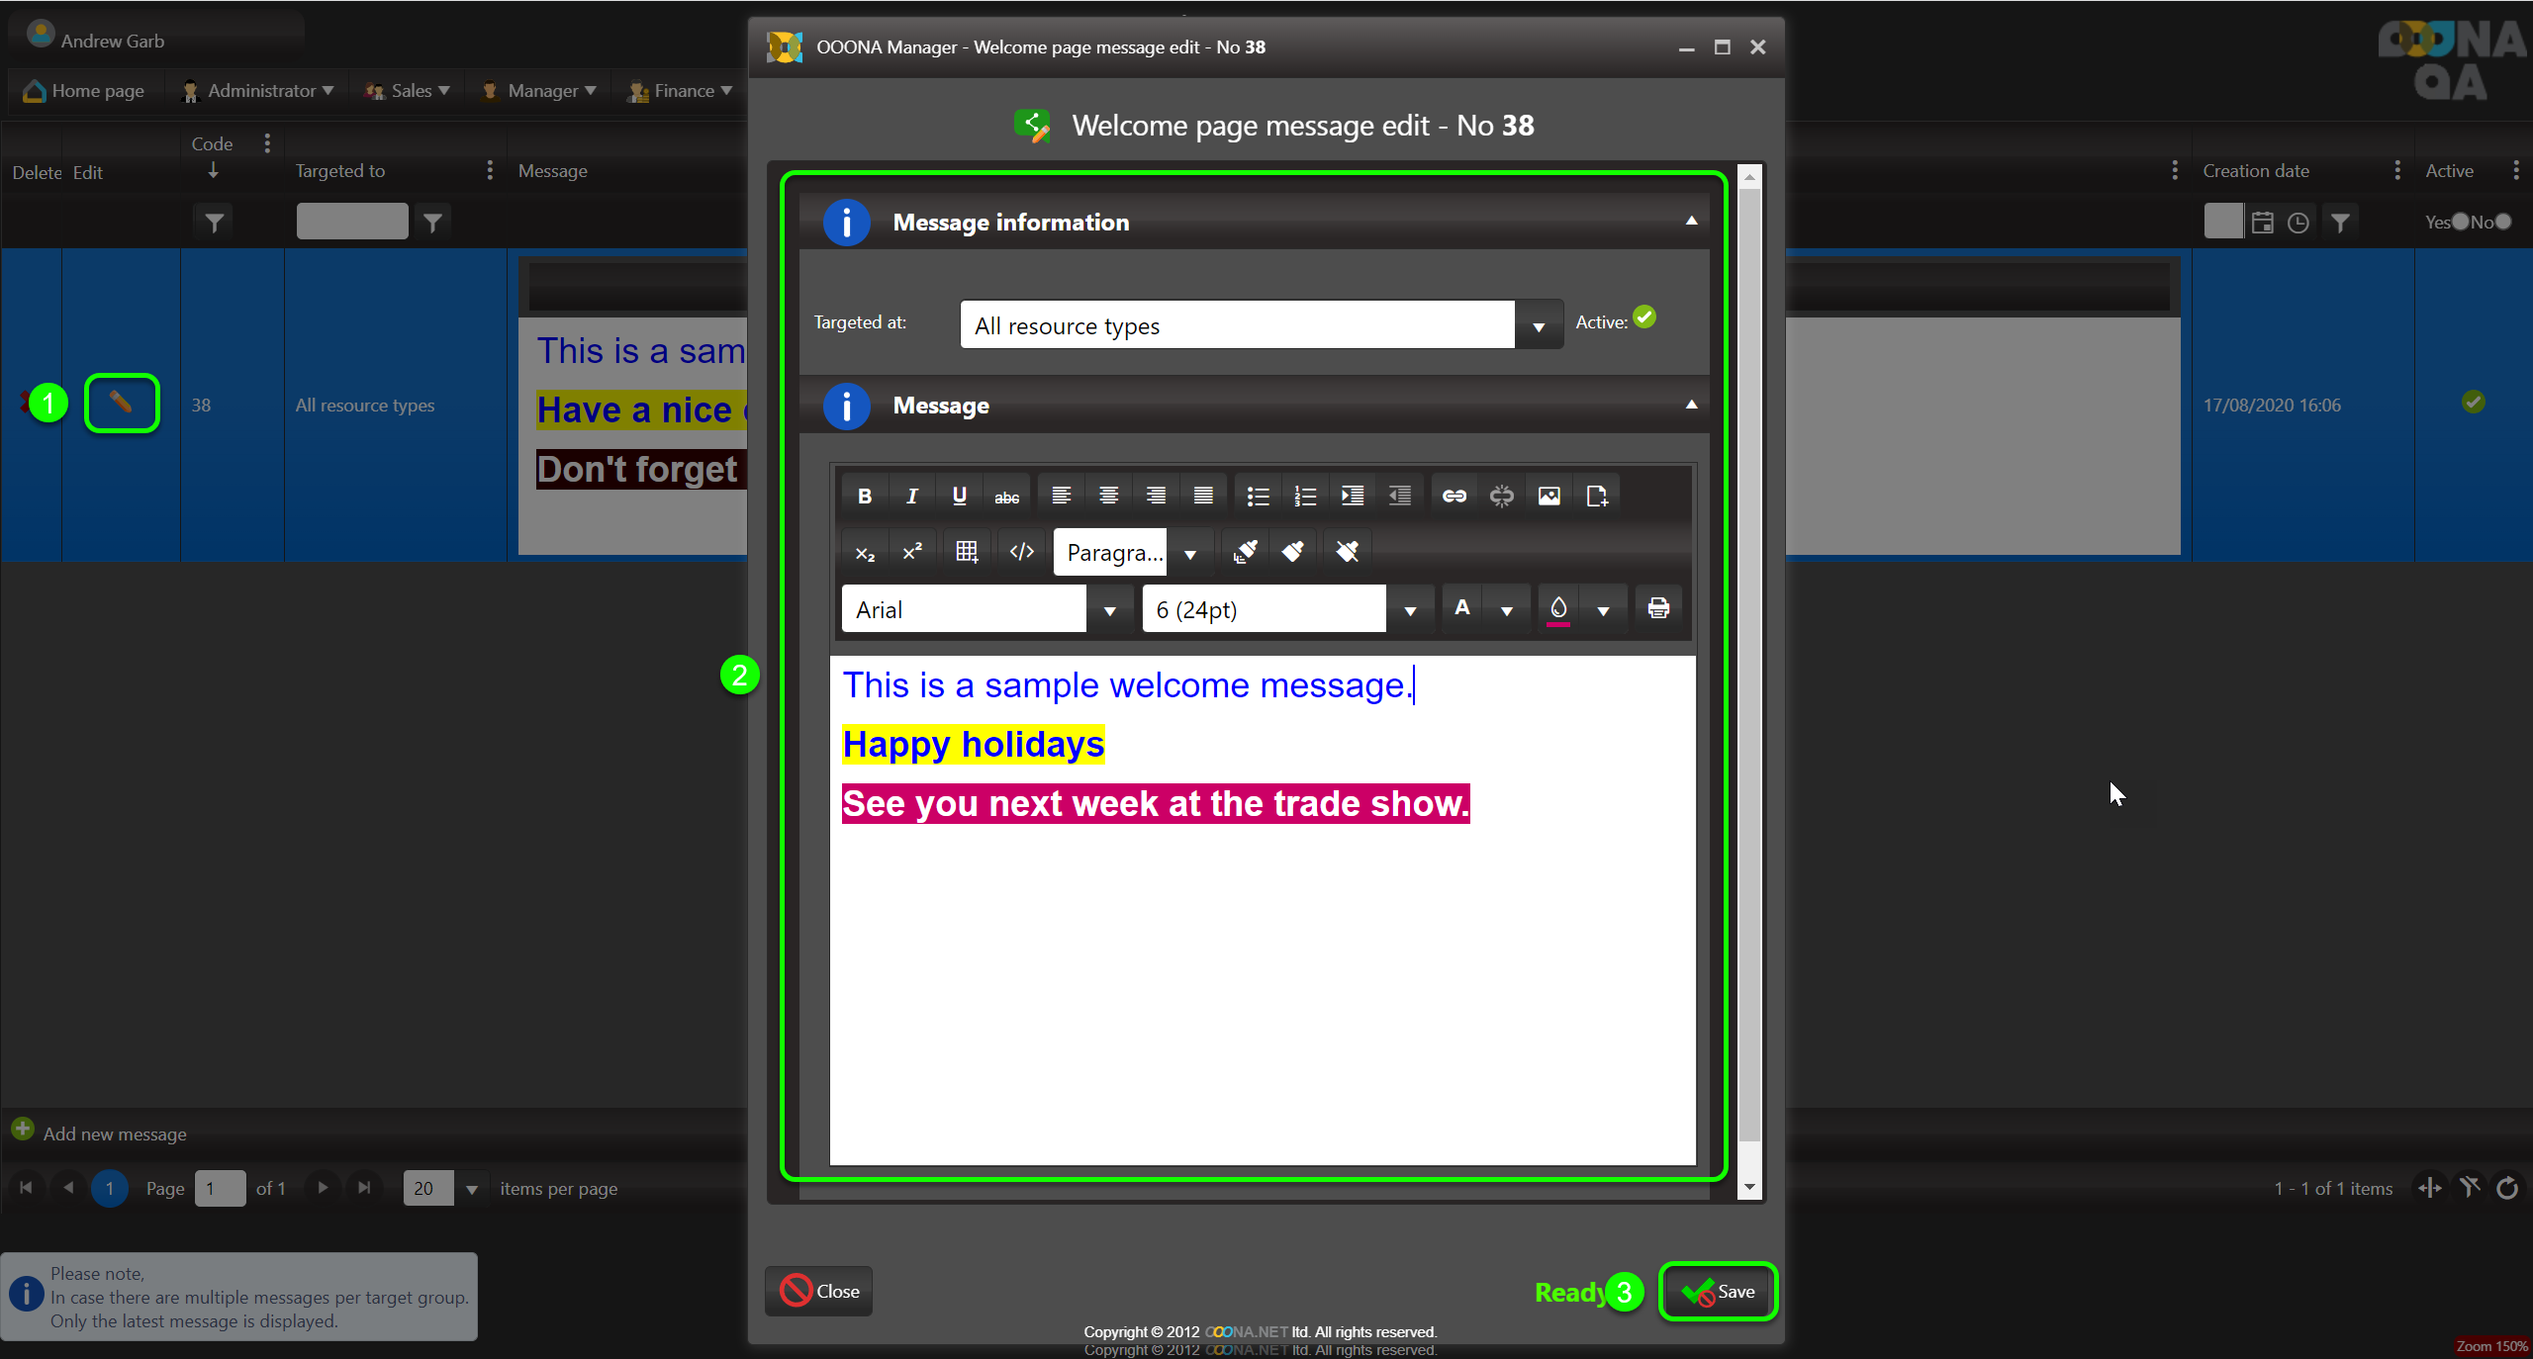Toggle the Active checkmark
The height and width of the screenshot is (1359, 2533).
pyautogui.click(x=1644, y=317)
